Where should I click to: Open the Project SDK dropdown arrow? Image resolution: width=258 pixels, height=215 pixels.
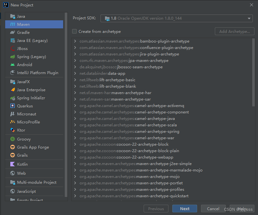(249, 18)
